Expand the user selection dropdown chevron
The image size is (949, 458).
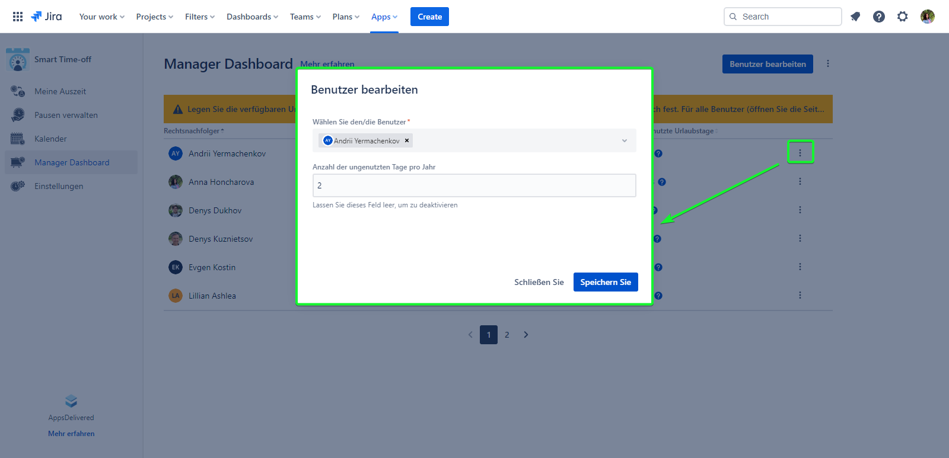[625, 141]
